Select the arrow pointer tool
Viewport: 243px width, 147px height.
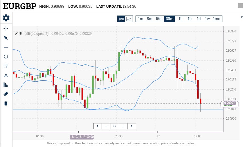tap(6, 38)
